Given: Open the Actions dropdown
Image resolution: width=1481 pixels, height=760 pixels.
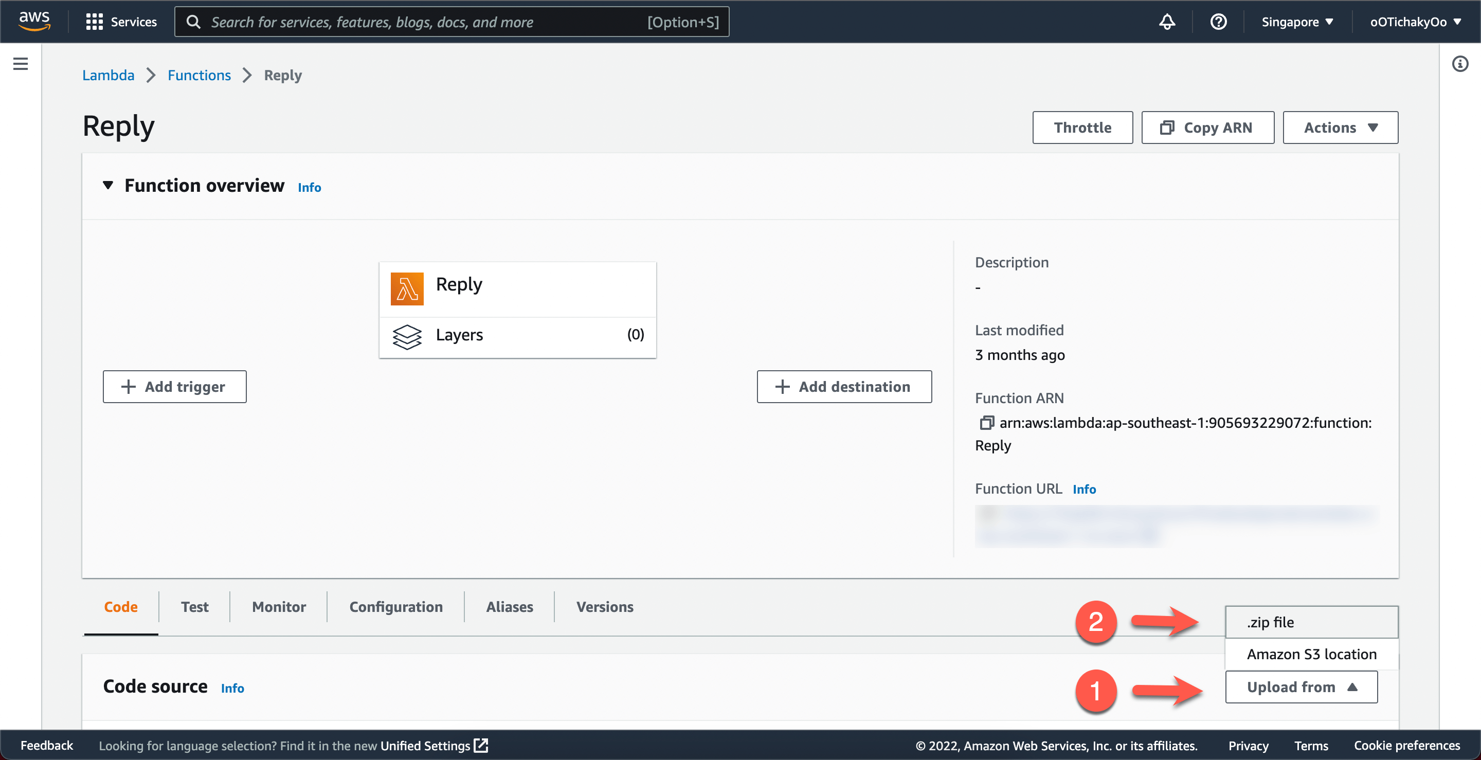Looking at the screenshot, I should coord(1340,127).
